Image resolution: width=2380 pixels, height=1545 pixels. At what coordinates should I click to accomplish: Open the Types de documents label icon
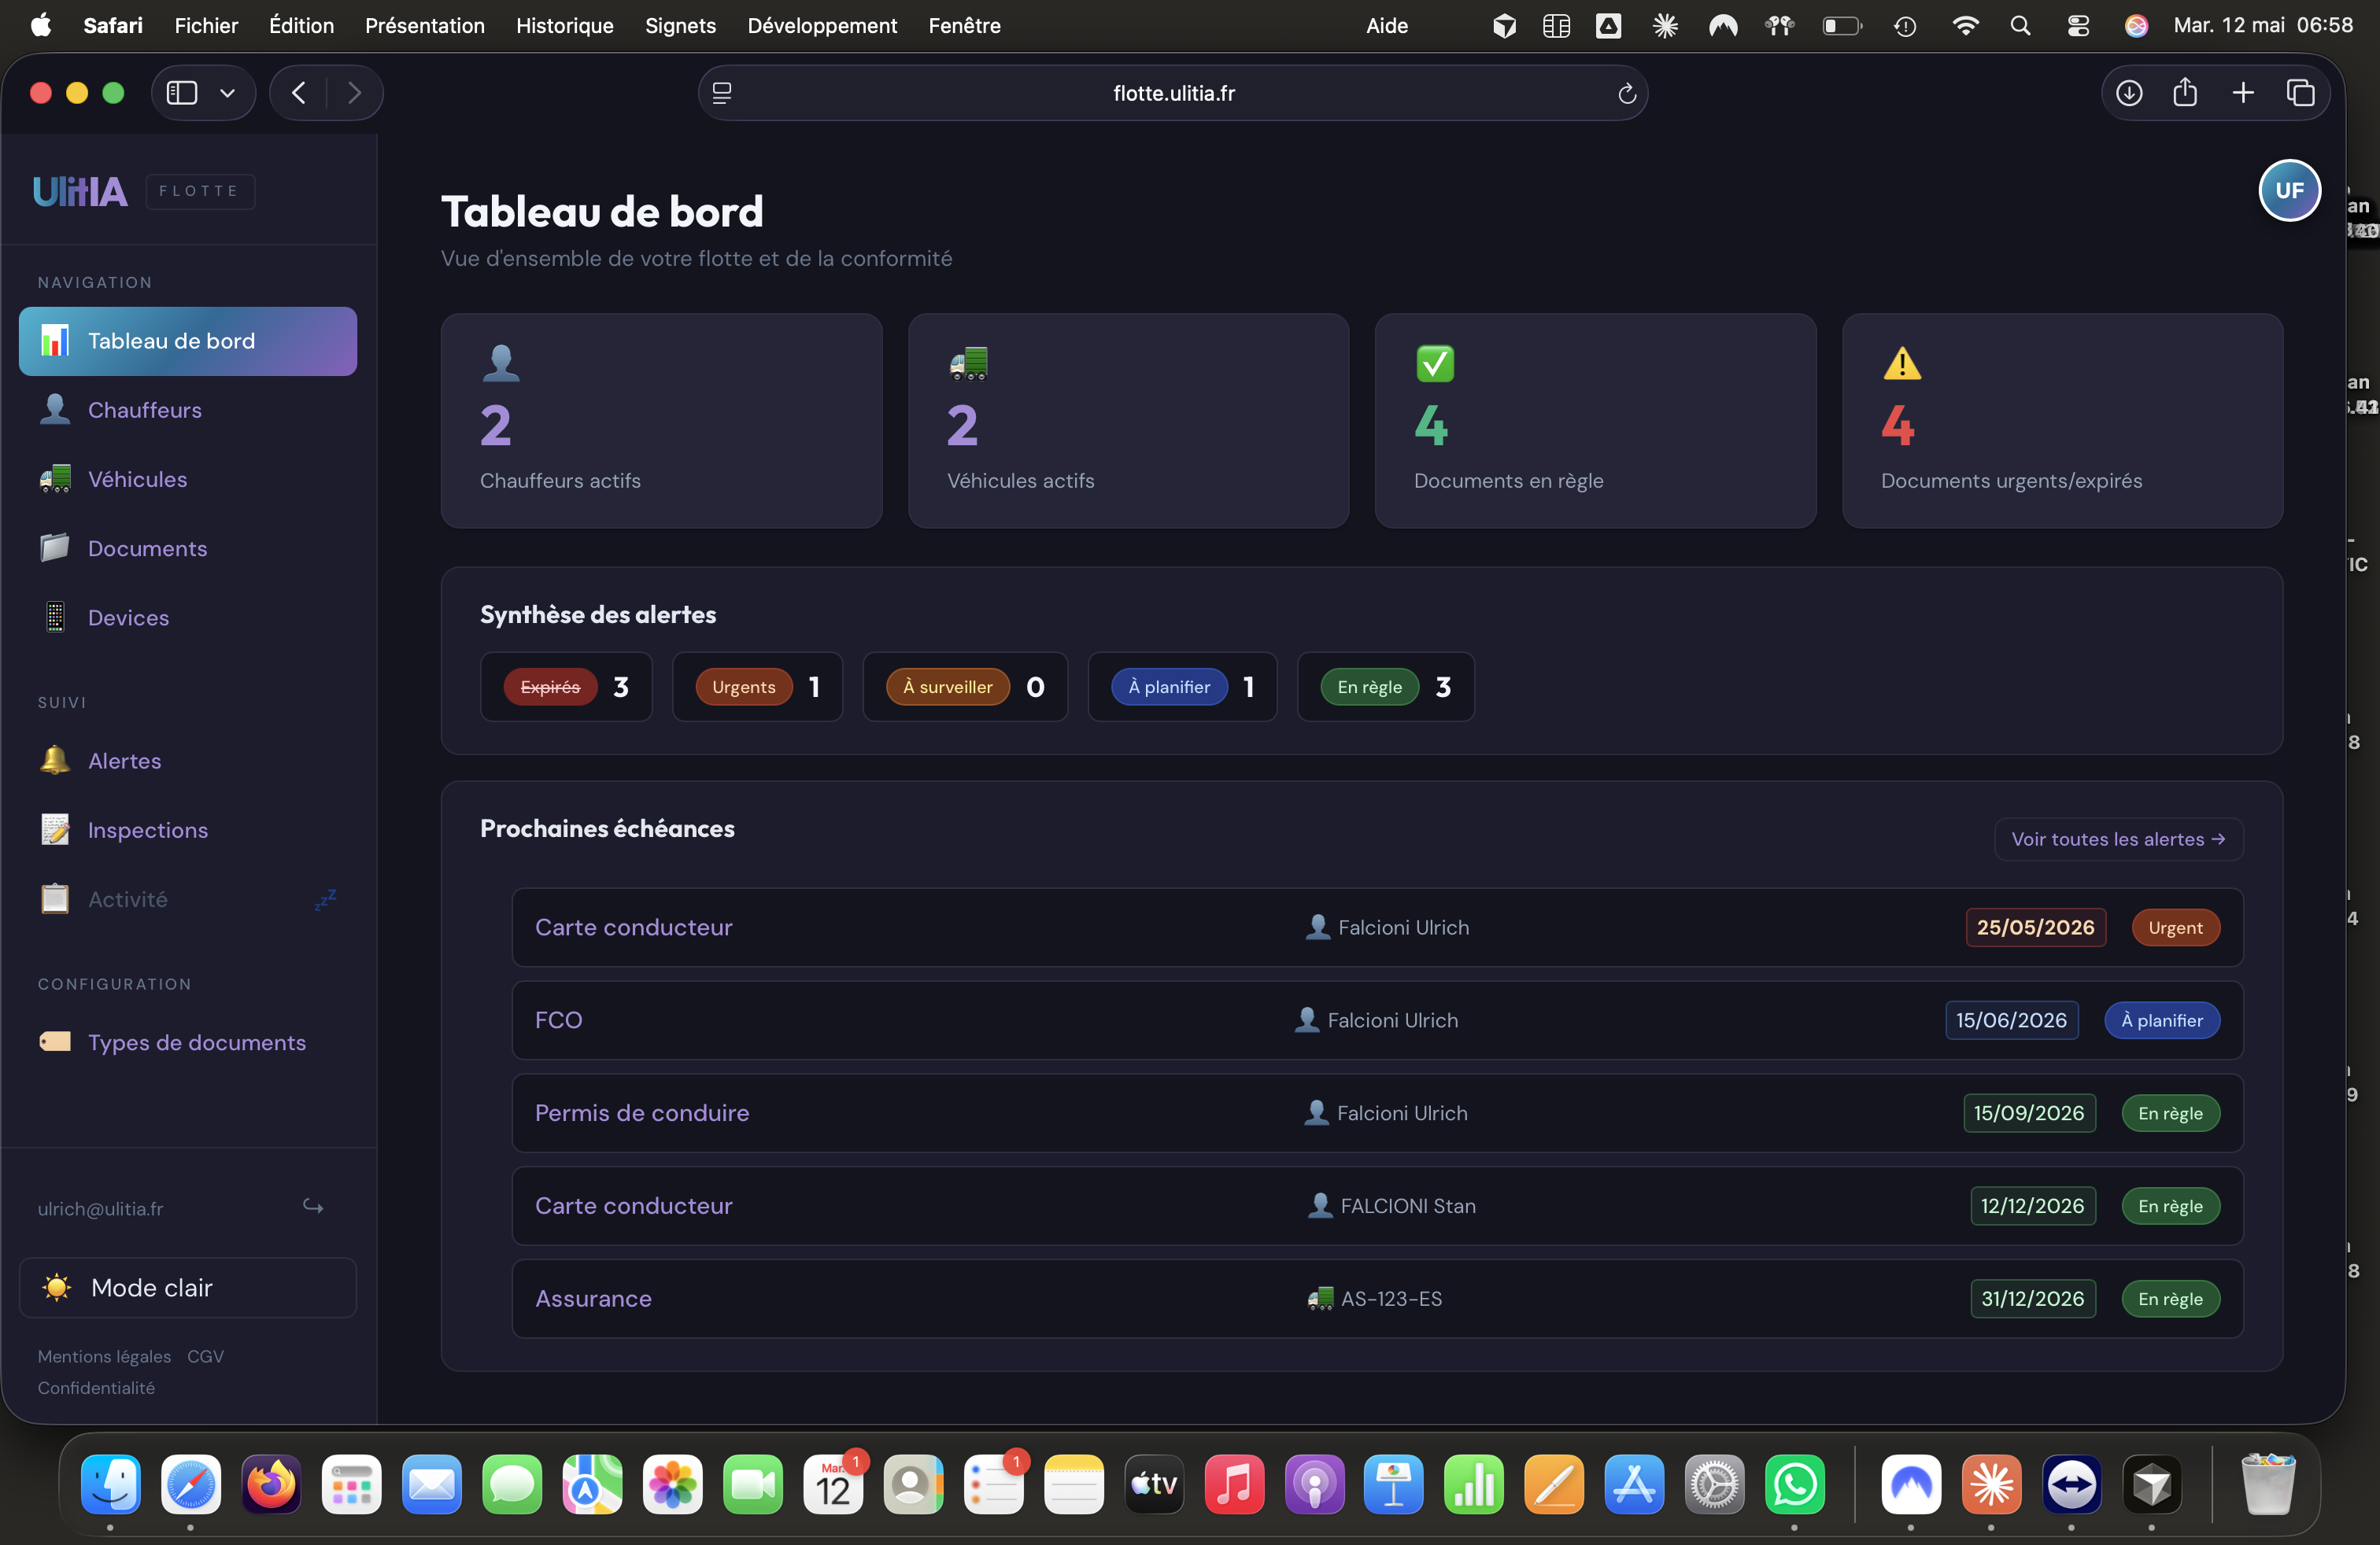pyautogui.click(x=55, y=1042)
